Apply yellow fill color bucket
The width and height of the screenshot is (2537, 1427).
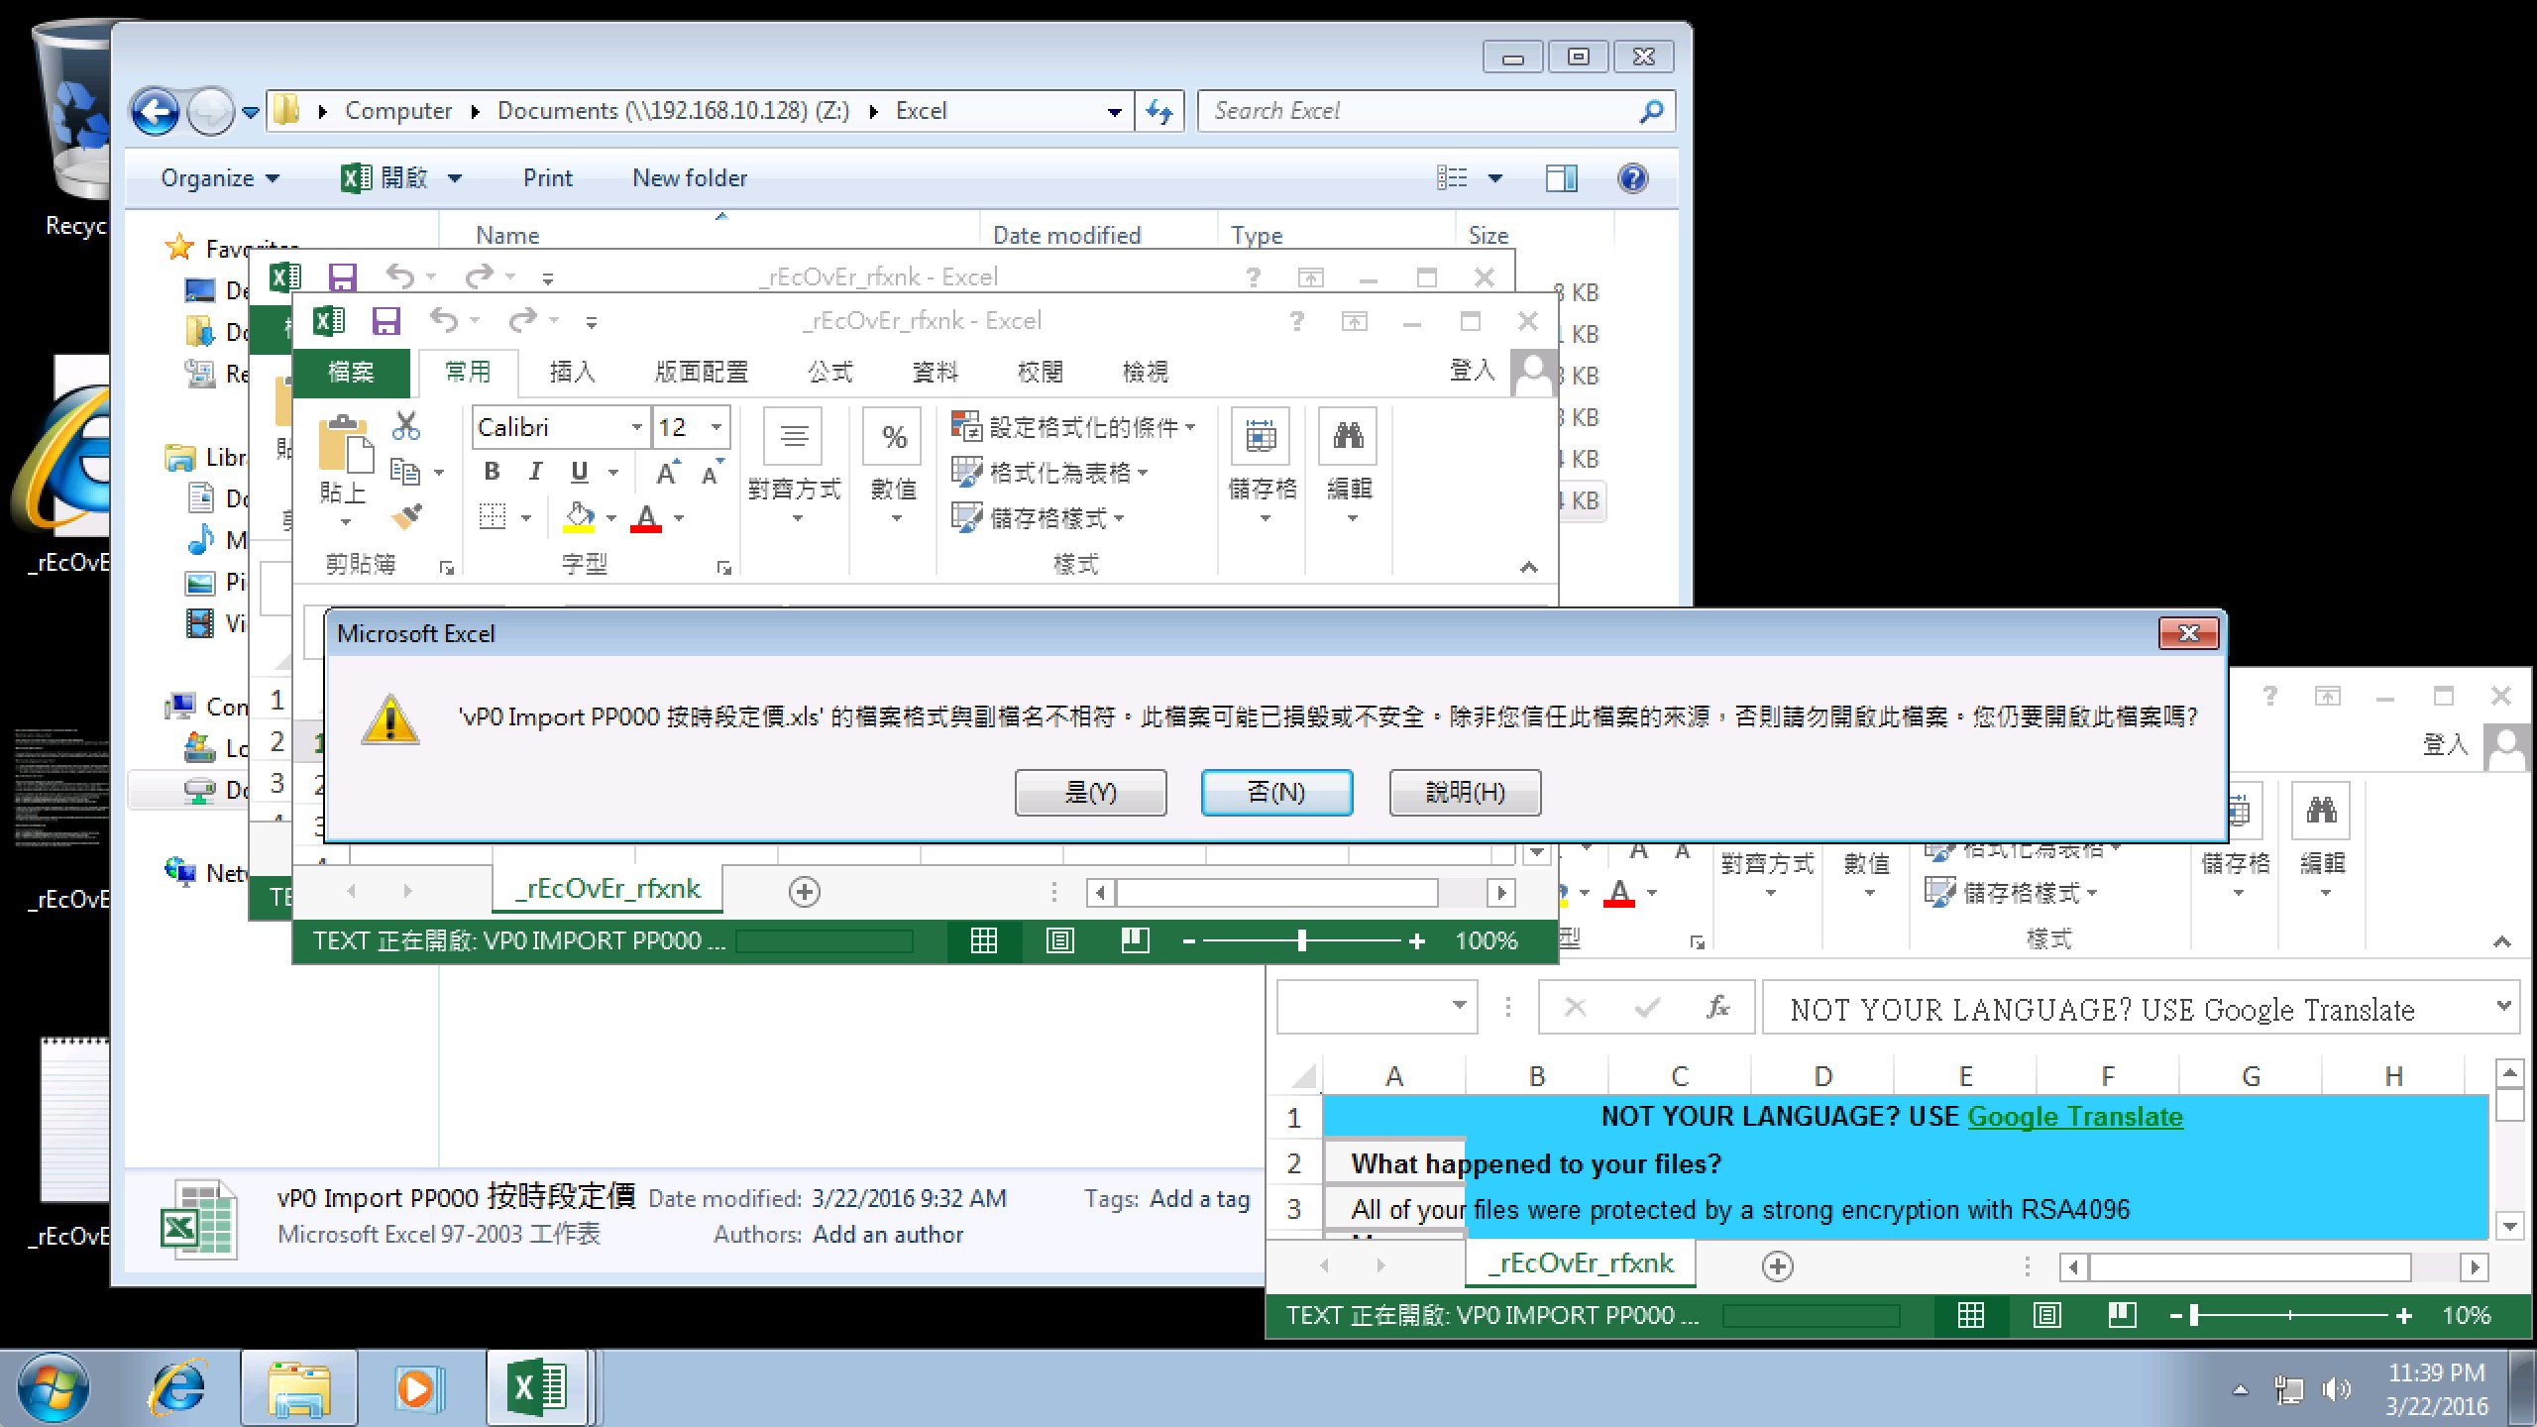[x=579, y=516]
